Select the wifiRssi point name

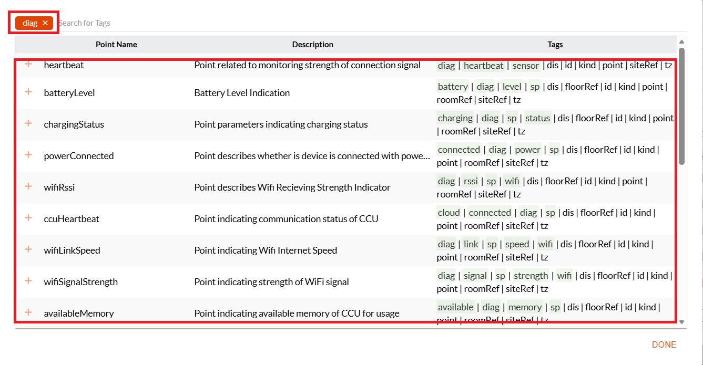click(59, 187)
